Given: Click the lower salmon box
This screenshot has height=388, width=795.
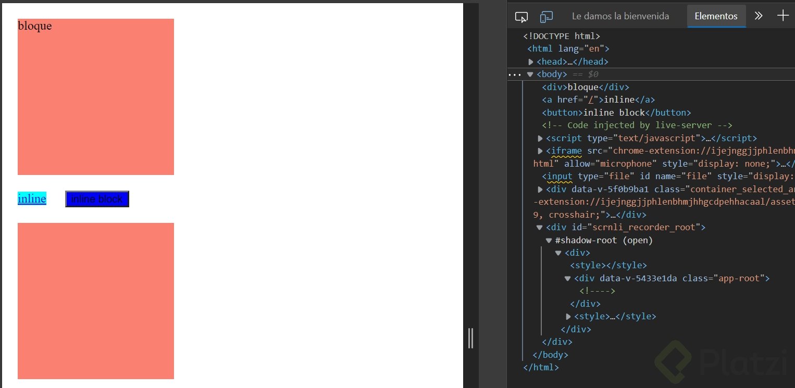Looking at the screenshot, I should (96, 301).
